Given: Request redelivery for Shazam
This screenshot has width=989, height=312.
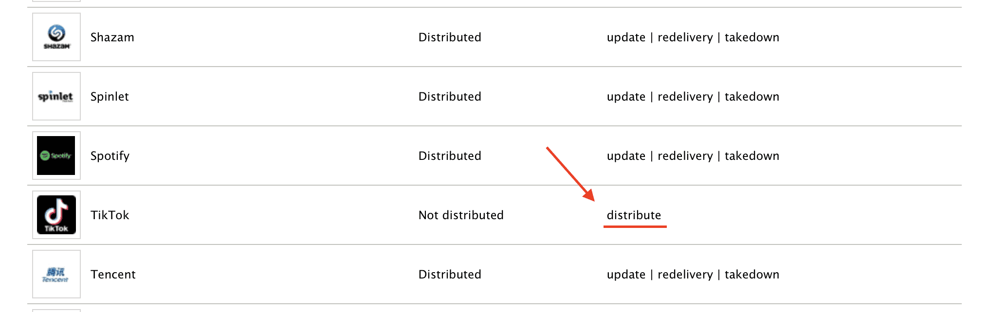Looking at the screenshot, I should click(685, 37).
